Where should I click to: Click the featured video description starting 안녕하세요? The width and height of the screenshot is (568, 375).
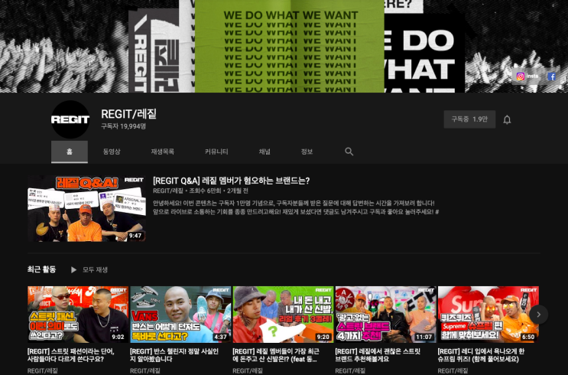pos(296,207)
